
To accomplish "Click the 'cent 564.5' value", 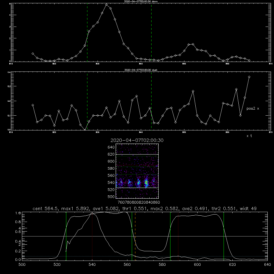I will (x=45, y=209).
